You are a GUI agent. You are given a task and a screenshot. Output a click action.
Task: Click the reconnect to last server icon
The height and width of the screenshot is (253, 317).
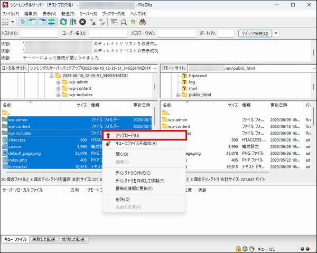click(x=102, y=22)
